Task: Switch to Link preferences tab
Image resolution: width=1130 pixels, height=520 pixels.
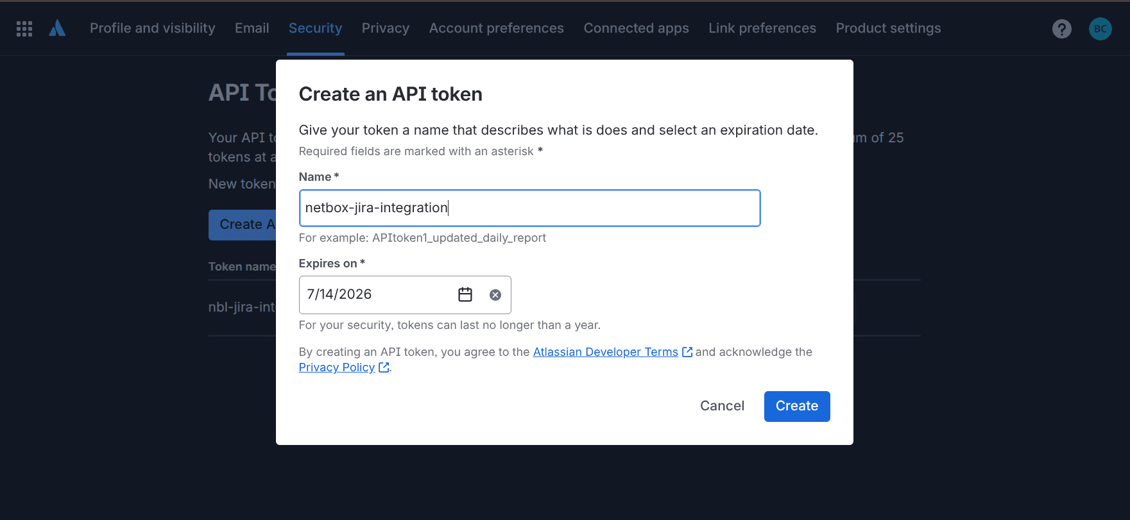Action: click(762, 28)
